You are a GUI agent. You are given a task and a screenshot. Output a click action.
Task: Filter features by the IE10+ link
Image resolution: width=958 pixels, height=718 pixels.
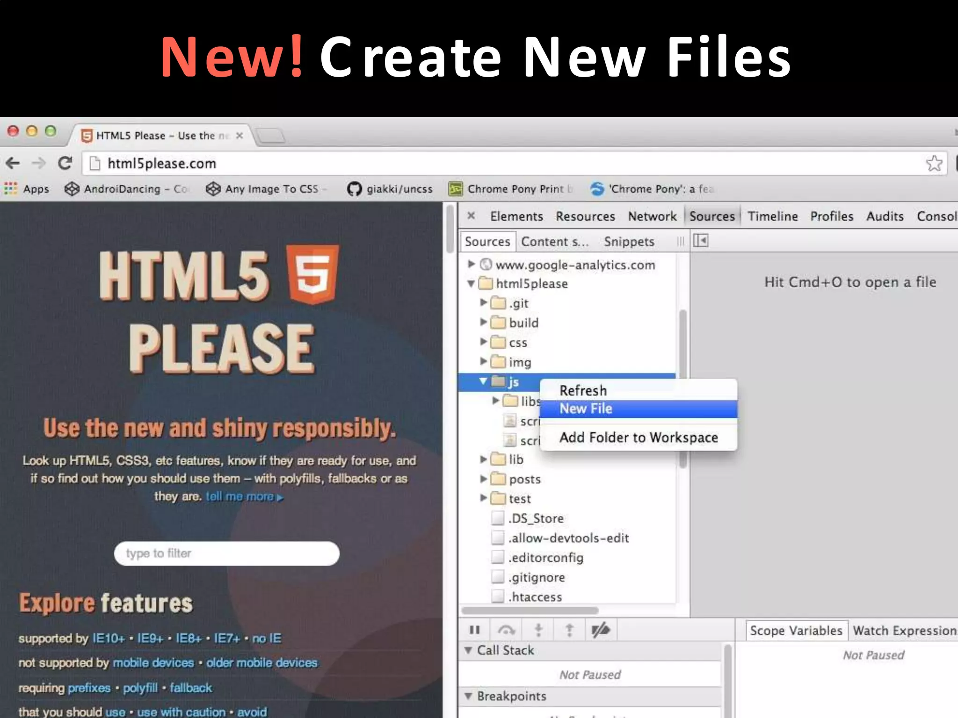(109, 639)
